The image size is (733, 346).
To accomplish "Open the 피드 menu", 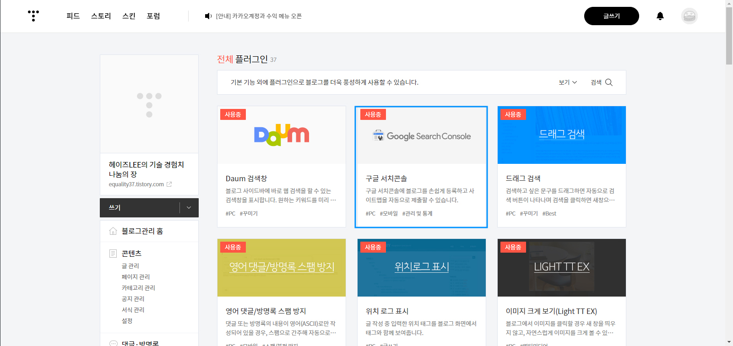I will 73,16.
